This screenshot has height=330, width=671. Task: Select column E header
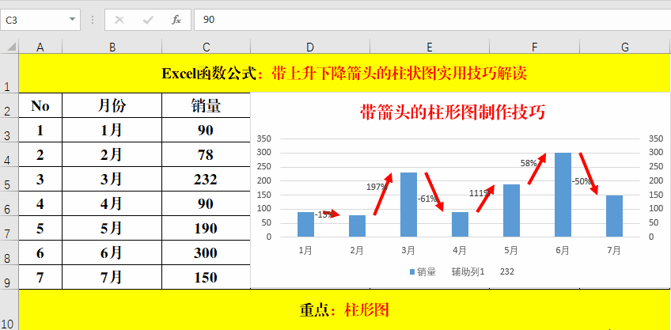[x=430, y=47]
